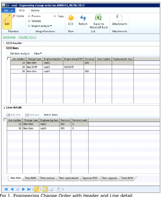
Task: Open the File menu dropdown
Action: coord(8,11)
